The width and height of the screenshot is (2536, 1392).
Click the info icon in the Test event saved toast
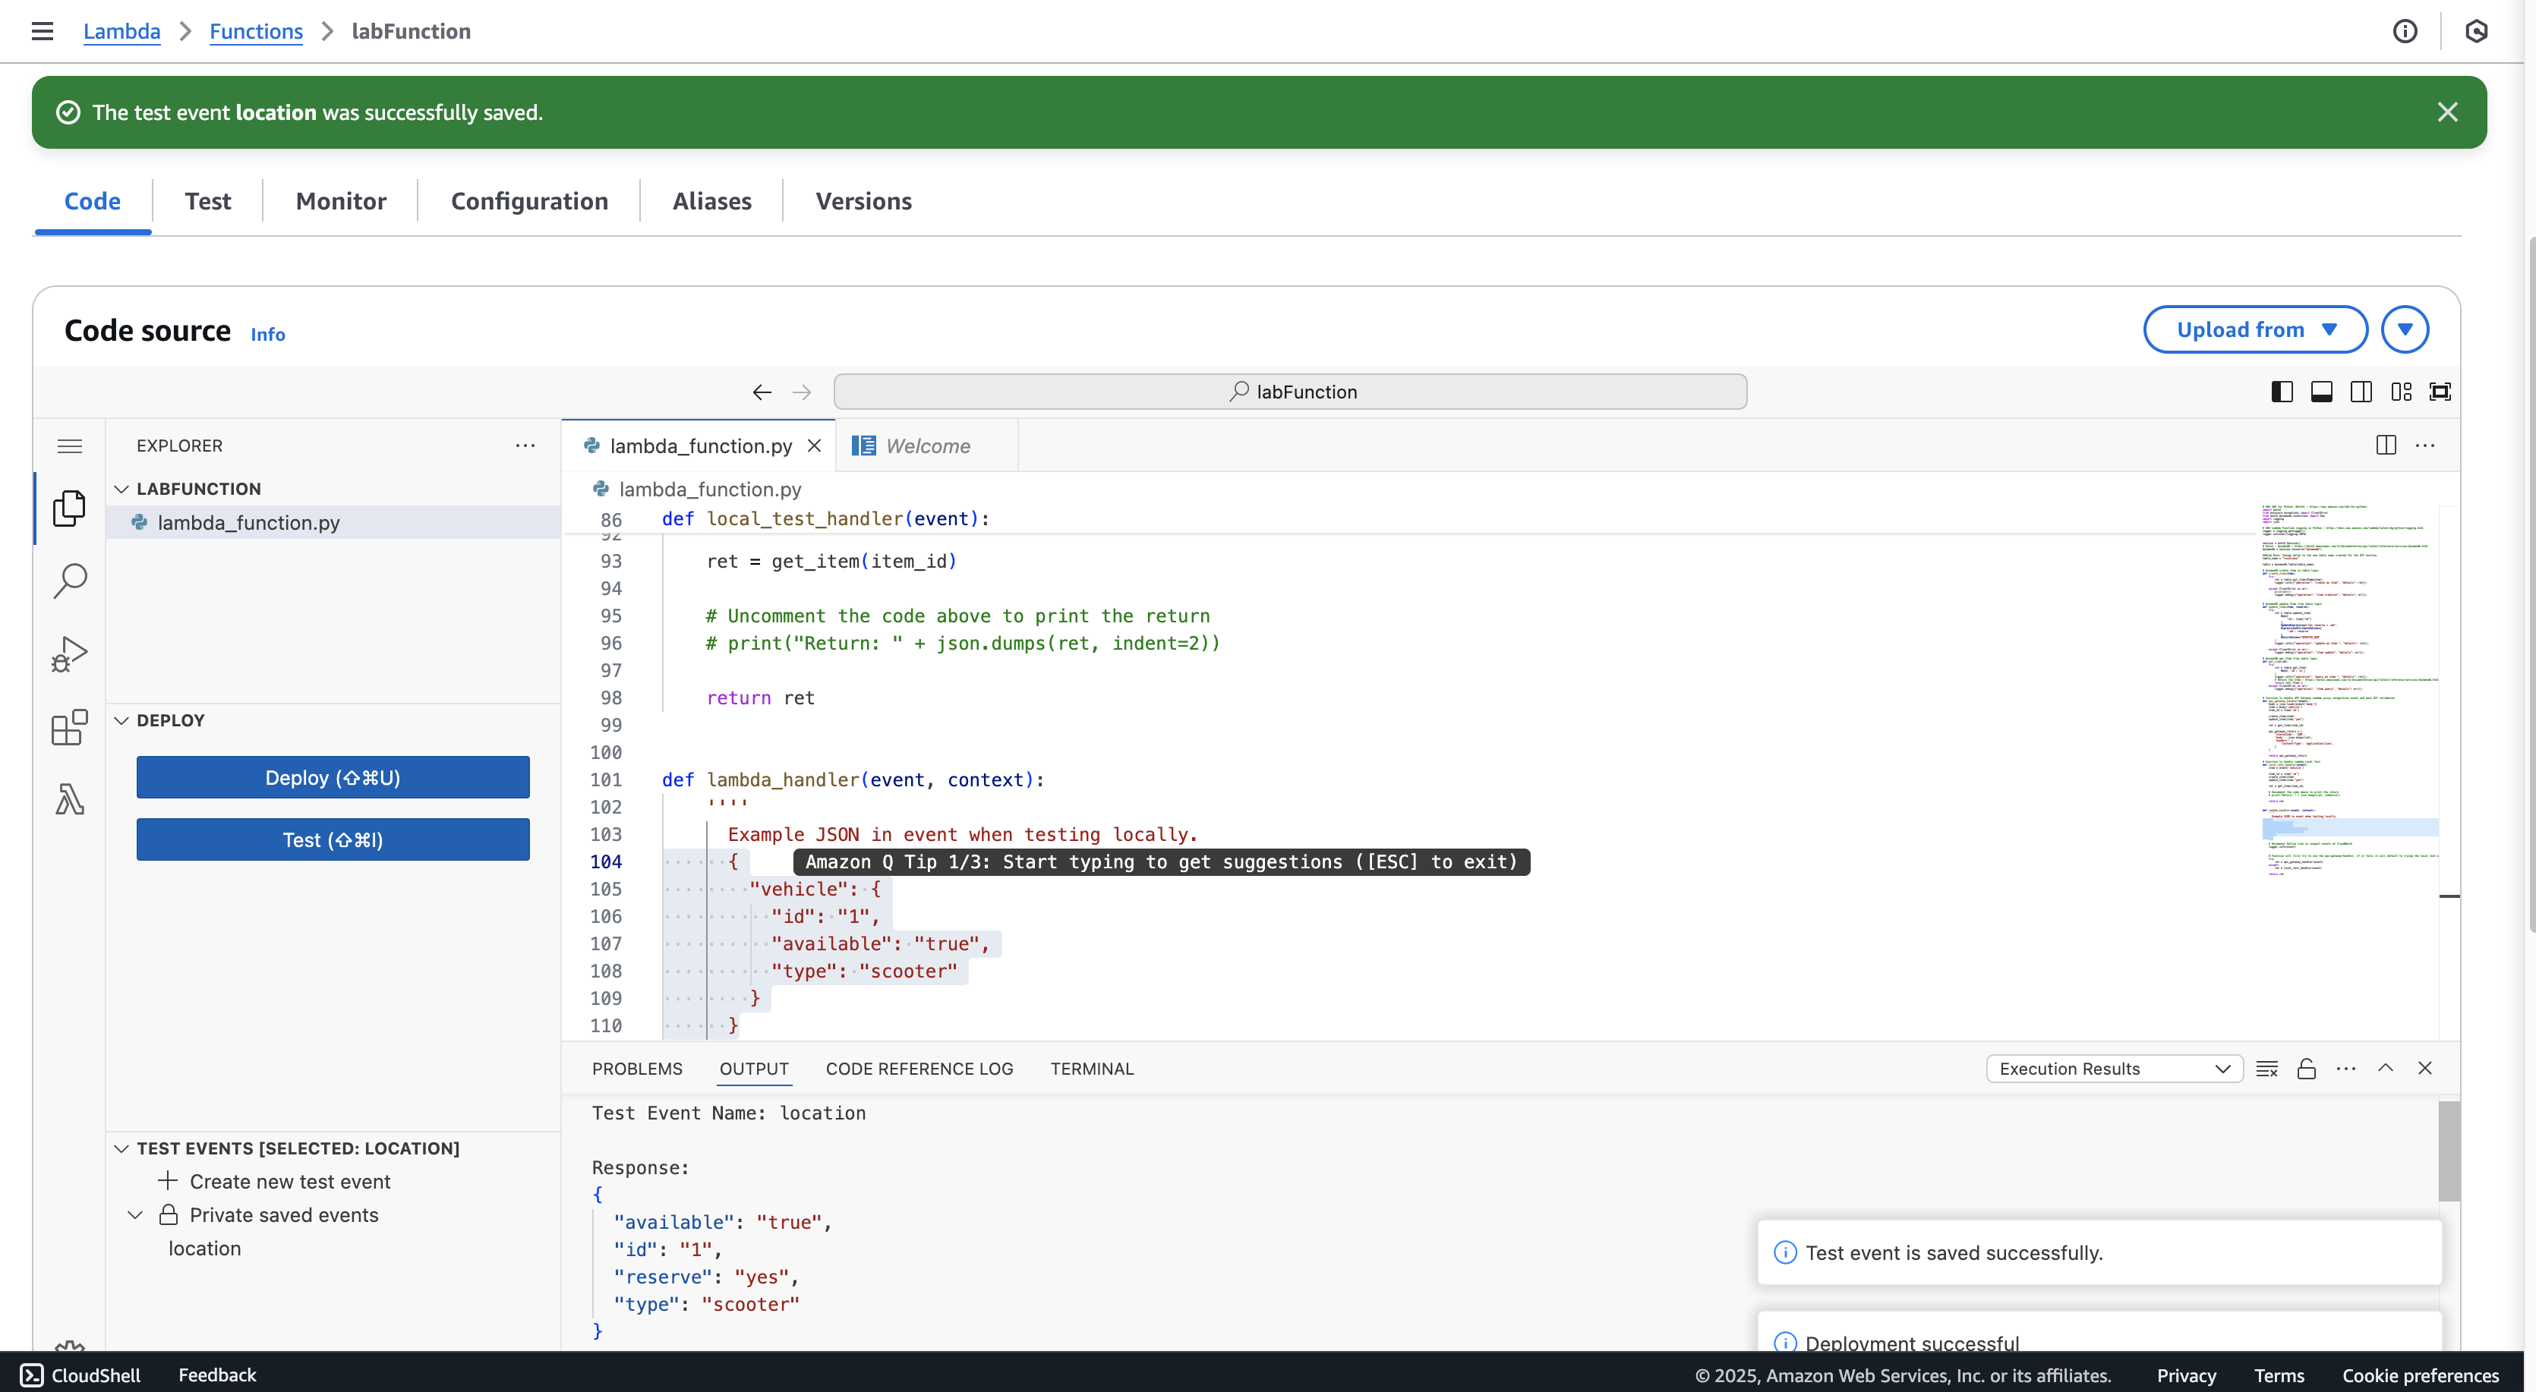coord(1785,1252)
